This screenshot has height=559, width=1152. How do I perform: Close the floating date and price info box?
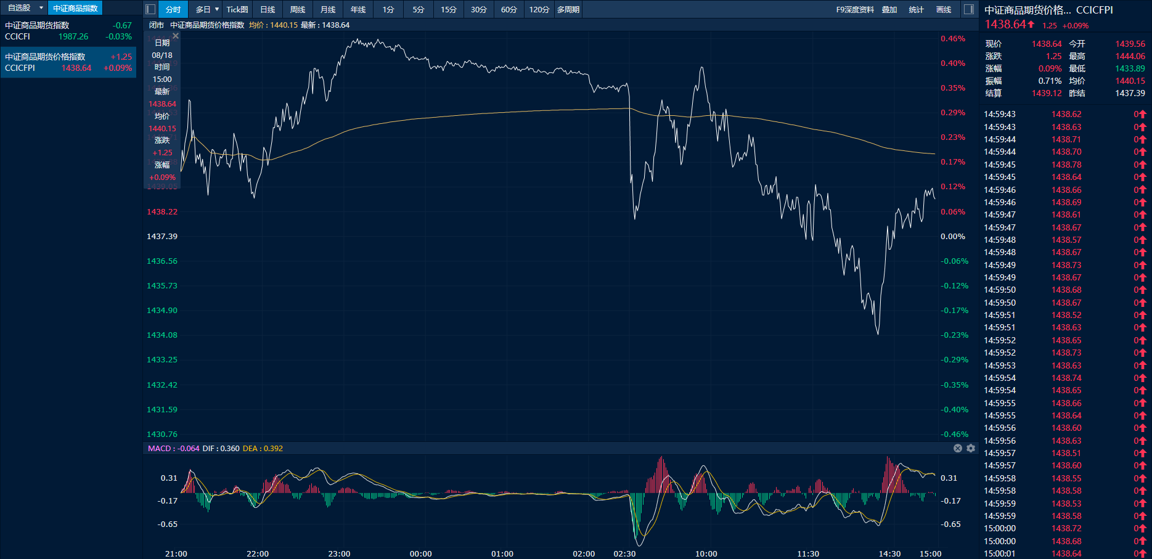[x=176, y=36]
